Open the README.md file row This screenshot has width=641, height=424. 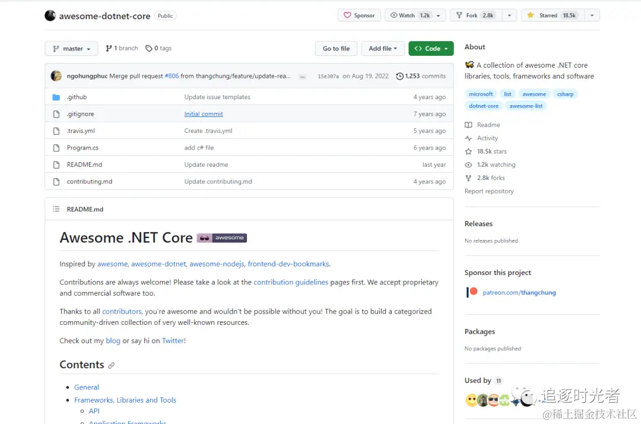(x=249, y=164)
